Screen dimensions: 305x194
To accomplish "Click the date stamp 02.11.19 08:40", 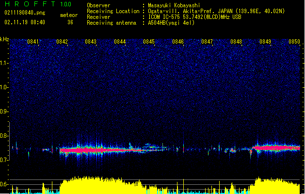I will (25, 22).
